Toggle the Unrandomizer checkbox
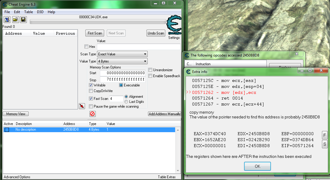Screen dimensions: 330x180 [x=150, y=70]
